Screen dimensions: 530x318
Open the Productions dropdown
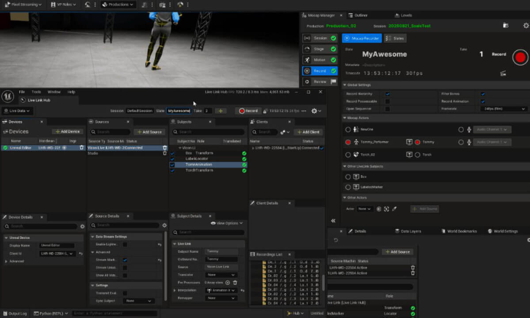[x=118, y=4]
